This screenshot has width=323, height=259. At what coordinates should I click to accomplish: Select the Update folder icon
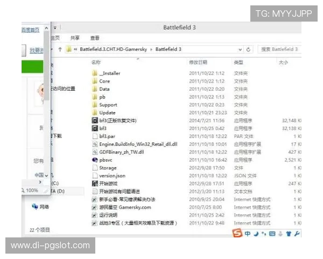coord(95,113)
